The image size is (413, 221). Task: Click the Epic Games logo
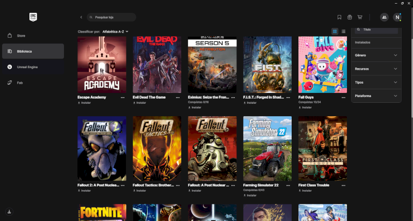coord(34,17)
